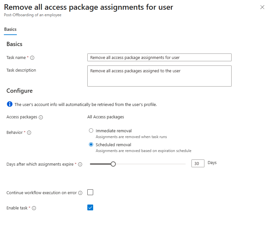Switch to the Basics tab
Image resolution: width=273 pixels, height=247 pixels.
[10, 29]
